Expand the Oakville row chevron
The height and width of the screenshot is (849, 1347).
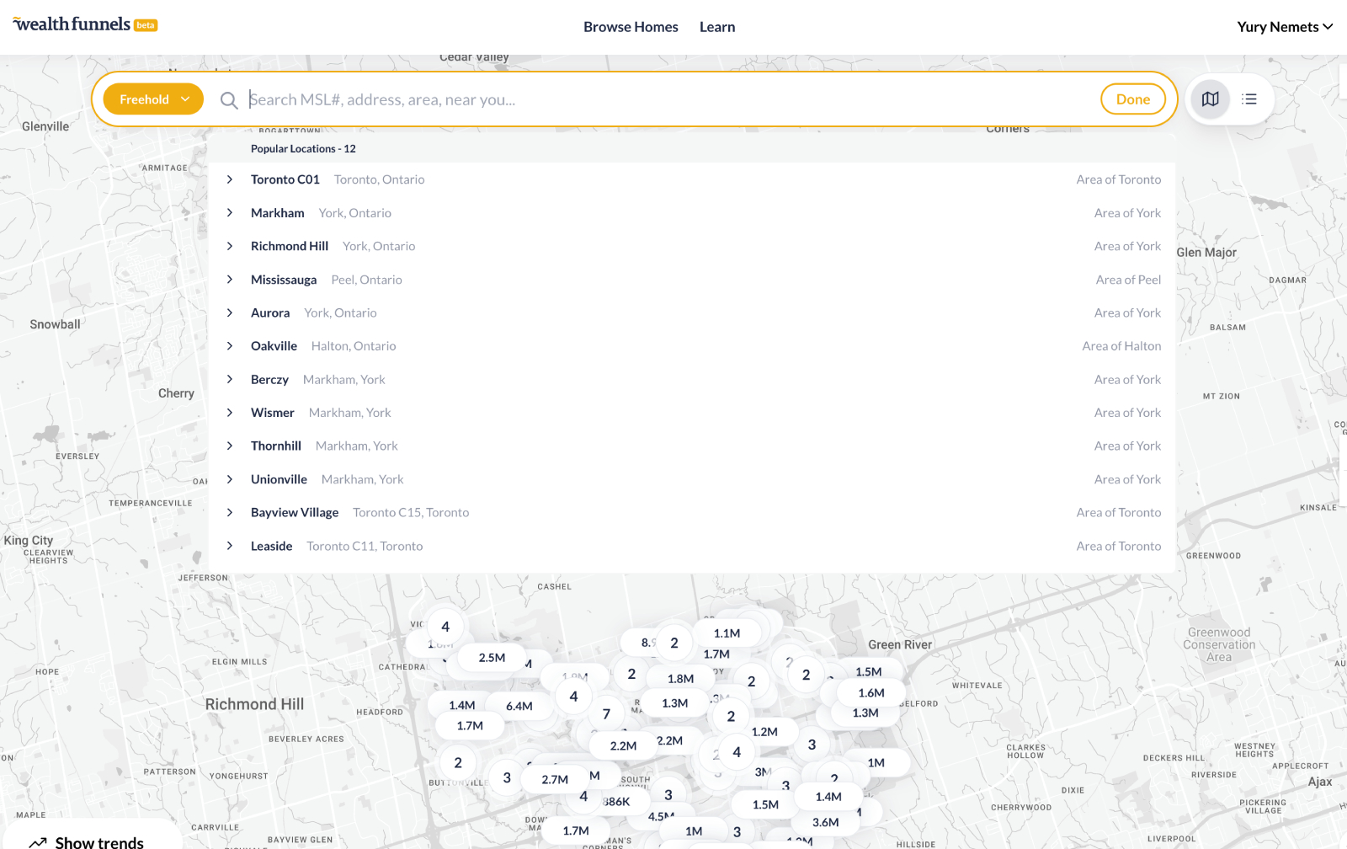pyautogui.click(x=230, y=346)
